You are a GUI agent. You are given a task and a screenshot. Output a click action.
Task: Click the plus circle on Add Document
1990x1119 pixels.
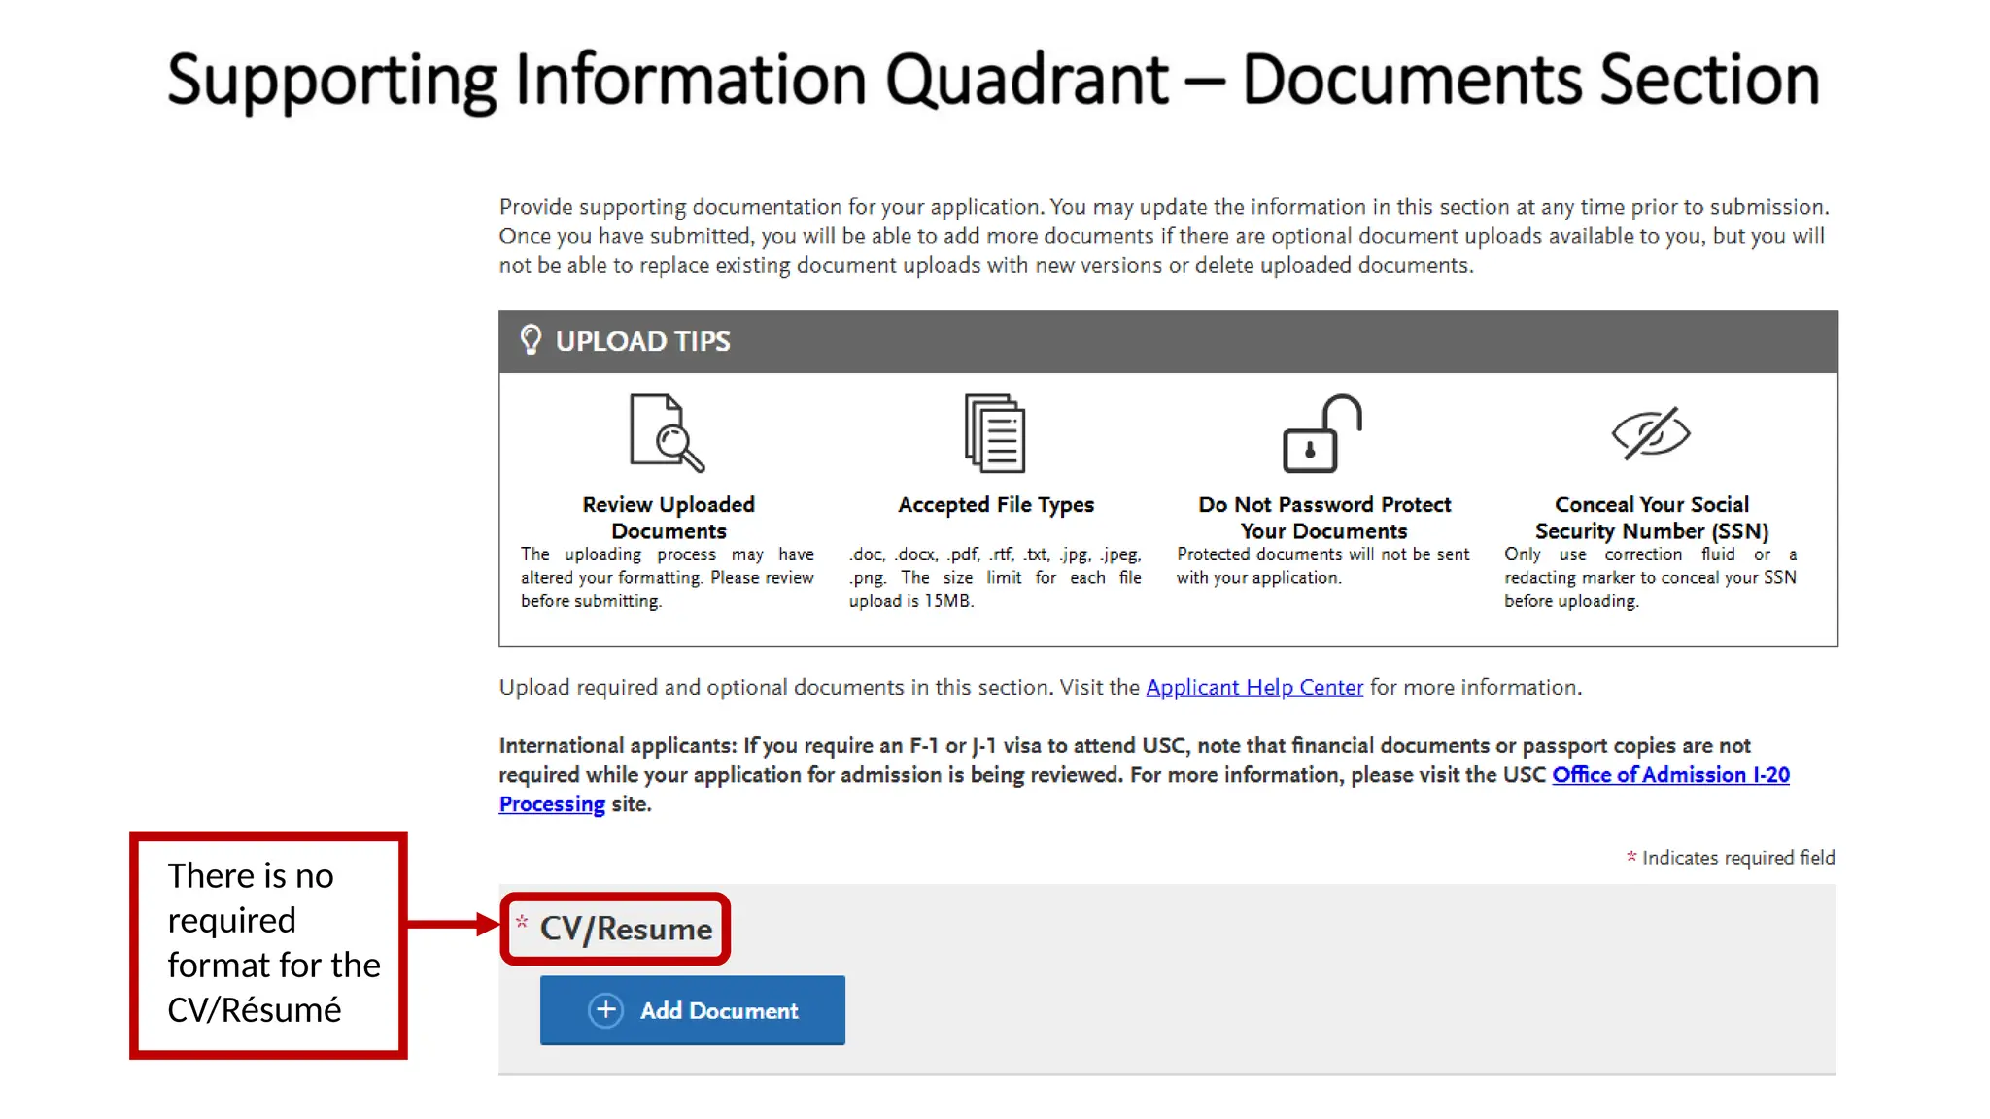(605, 1010)
